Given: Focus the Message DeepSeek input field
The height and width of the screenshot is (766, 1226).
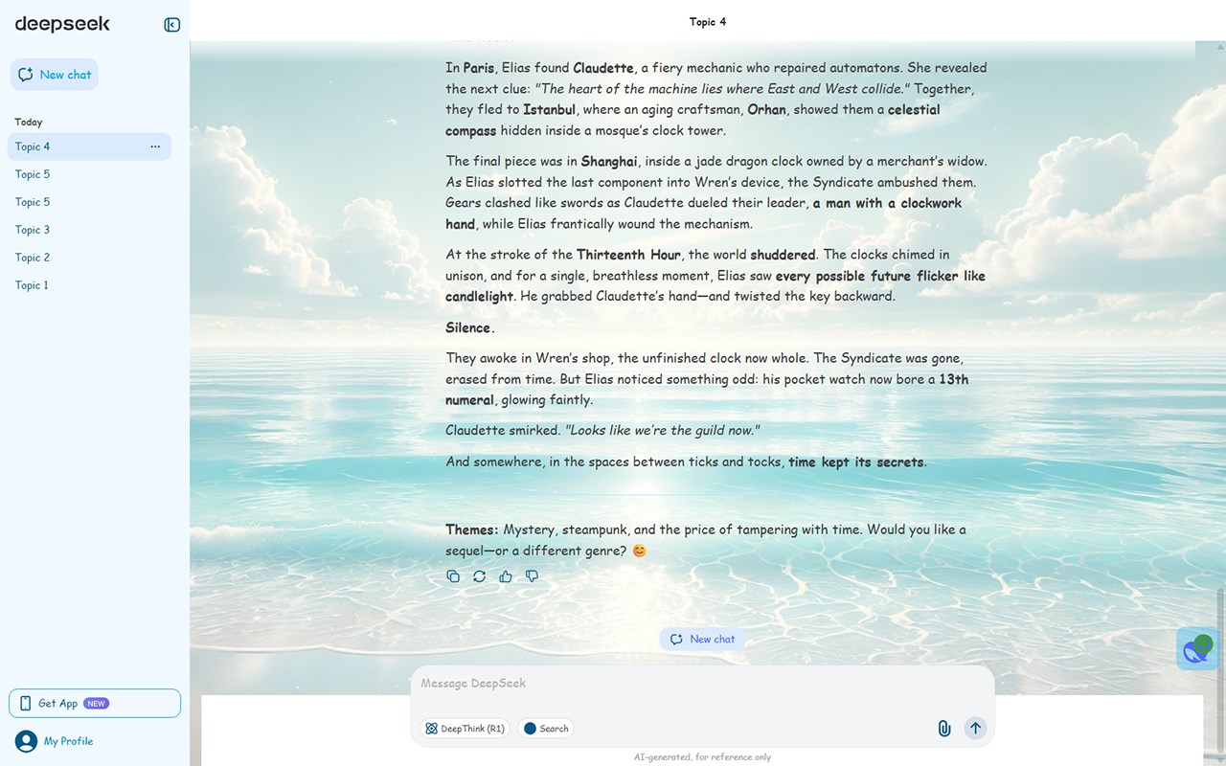Looking at the screenshot, I should click(702, 684).
